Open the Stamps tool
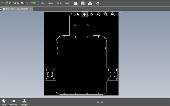Image resolution: width=170 pixels, height=106 pixels. pyautogui.click(x=24, y=102)
